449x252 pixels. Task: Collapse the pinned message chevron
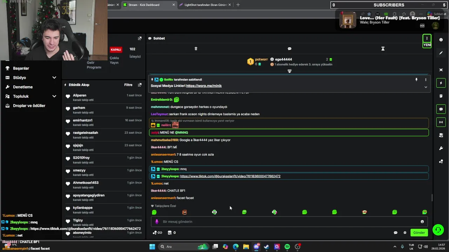point(426,87)
